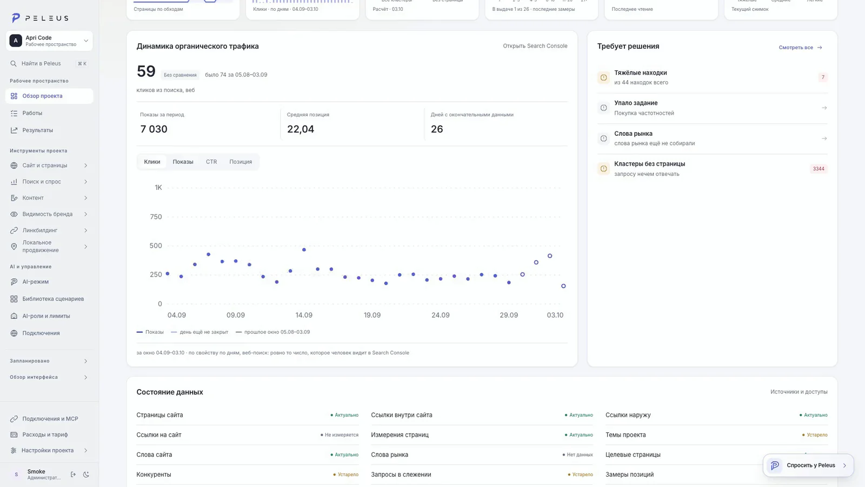The height and width of the screenshot is (487, 865).
Task: Switch to the Позиция chart tab
Action: point(241,162)
